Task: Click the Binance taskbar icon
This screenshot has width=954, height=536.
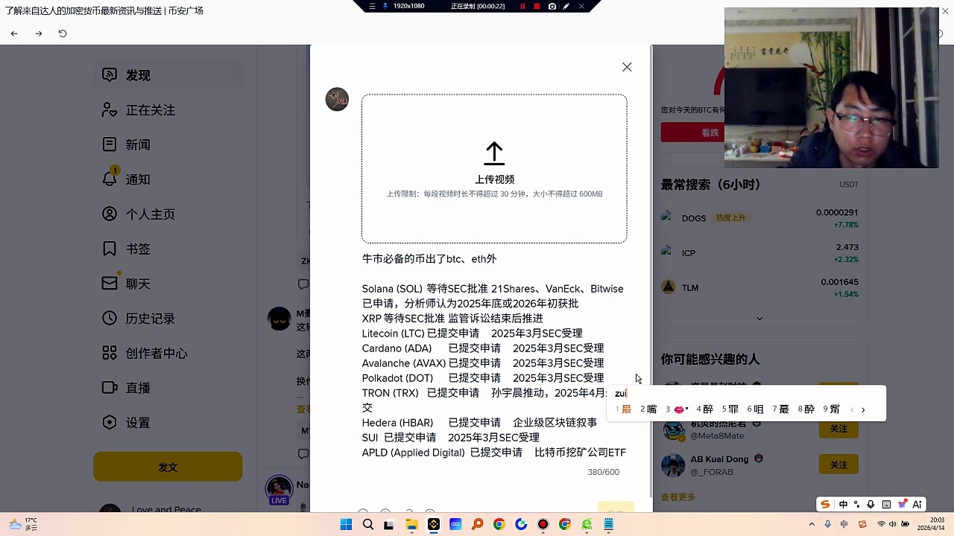Action: (434, 525)
